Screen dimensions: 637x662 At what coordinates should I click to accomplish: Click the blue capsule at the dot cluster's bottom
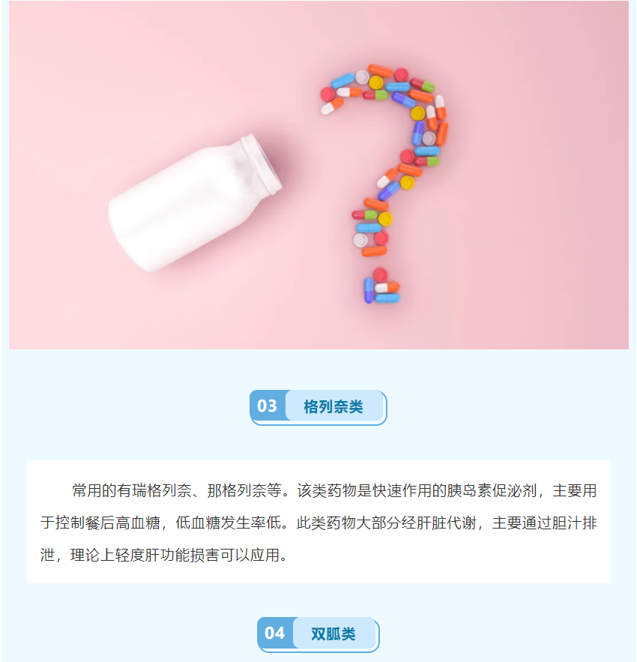pos(387,298)
